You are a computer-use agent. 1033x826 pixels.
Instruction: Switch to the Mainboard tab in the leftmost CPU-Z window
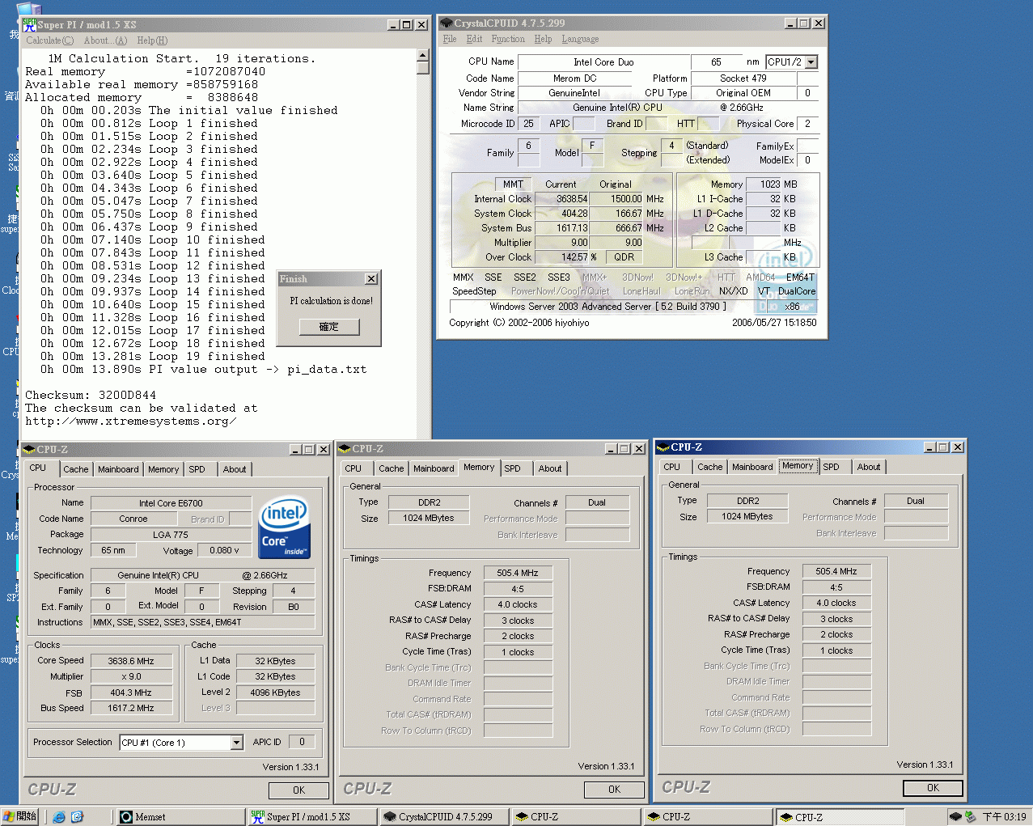tap(118, 469)
